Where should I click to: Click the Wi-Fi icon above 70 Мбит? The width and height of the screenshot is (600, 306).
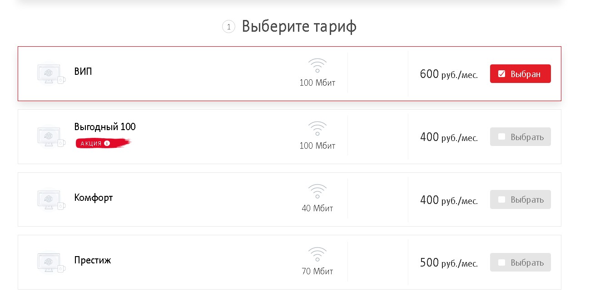pos(317,254)
